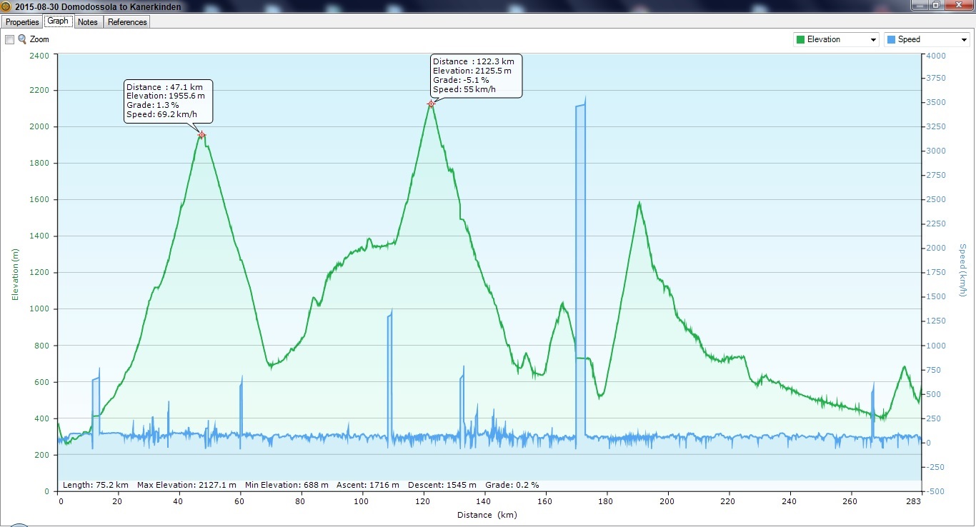Click the blue Speed color swatch

[x=891, y=40]
